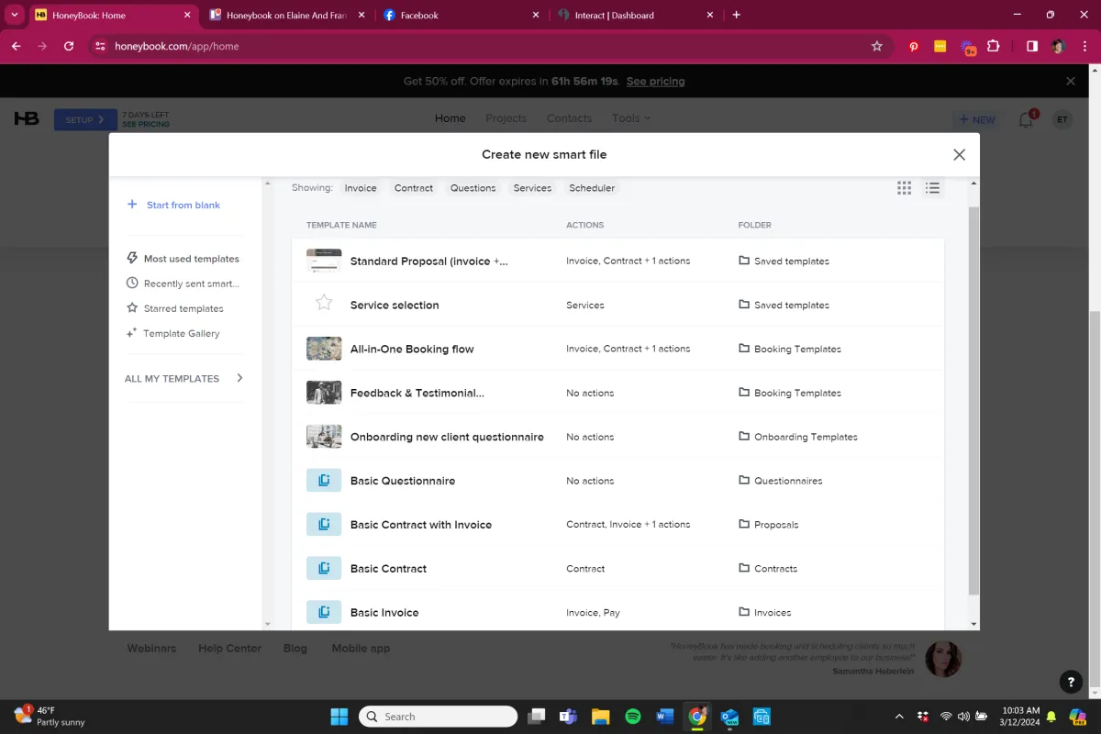Open the help question mark button

pos(1069,682)
